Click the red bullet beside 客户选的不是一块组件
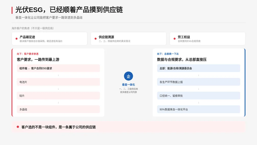Viewport: 257px width, 145px height. point(18,127)
